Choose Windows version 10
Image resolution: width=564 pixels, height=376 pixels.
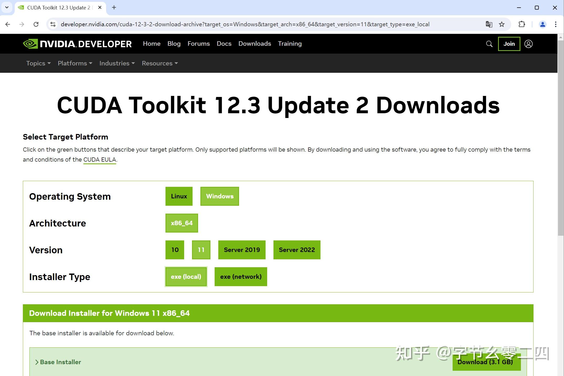[175, 250]
